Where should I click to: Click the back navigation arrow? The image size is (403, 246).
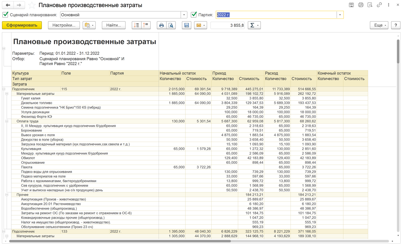(x=8, y=5)
